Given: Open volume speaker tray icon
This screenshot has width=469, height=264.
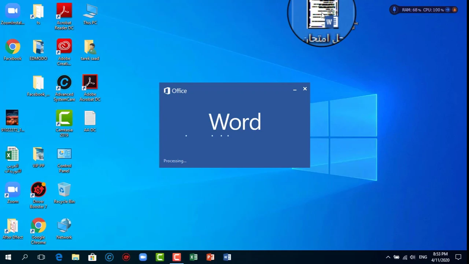Looking at the screenshot, I should pos(413,257).
